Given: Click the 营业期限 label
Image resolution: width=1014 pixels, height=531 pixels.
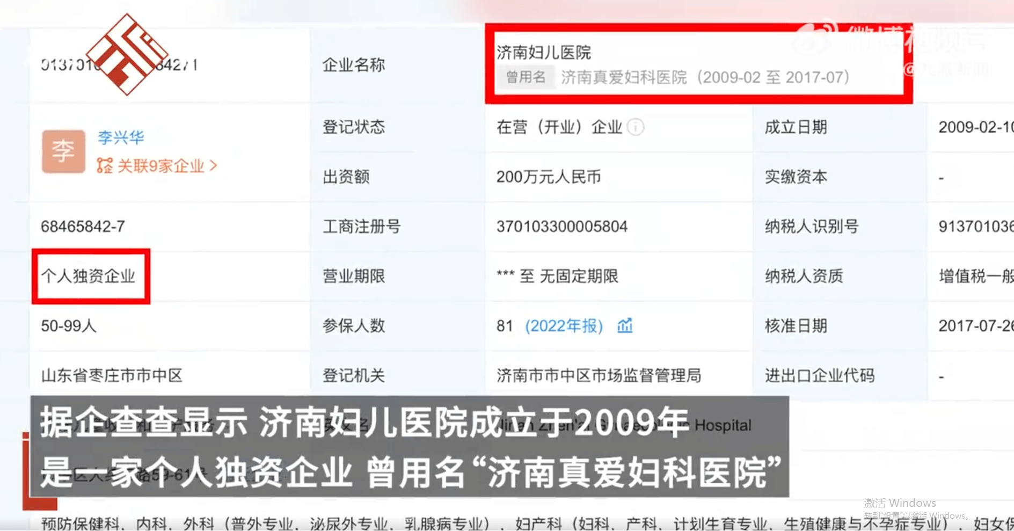Looking at the screenshot, I should click(354, 276).
